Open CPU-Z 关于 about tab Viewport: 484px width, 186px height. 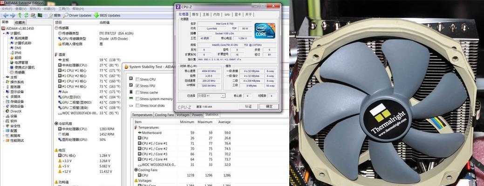(x=248, y=14)
